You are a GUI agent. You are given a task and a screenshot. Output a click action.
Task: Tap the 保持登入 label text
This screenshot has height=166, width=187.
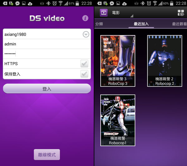point(12,74)
